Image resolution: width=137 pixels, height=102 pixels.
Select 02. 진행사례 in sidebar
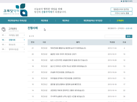[13, 40]
